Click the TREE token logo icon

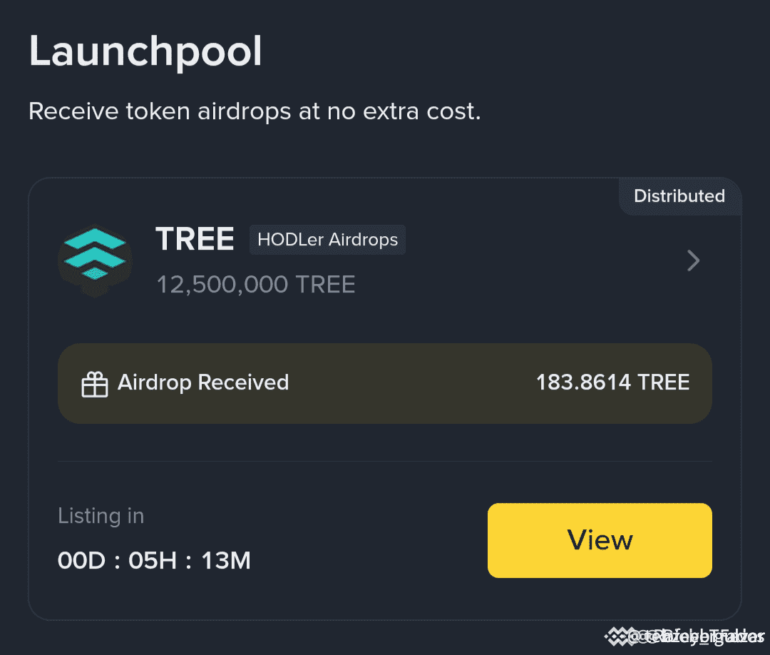point(95,260)
